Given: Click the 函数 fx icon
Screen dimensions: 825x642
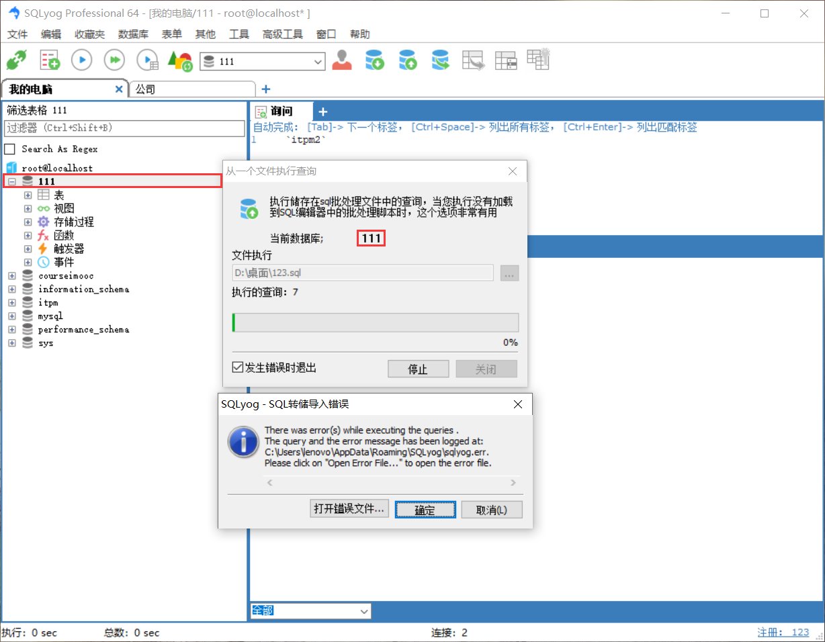Looking at the screenshot, I should [x=44, y=235].
